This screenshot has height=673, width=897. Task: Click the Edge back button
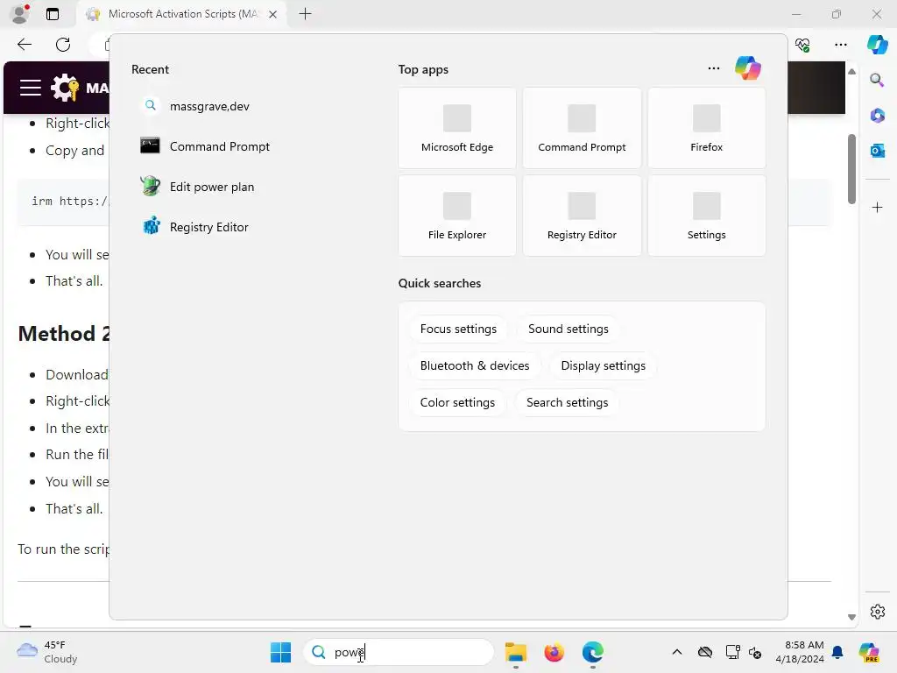(24, 45)
